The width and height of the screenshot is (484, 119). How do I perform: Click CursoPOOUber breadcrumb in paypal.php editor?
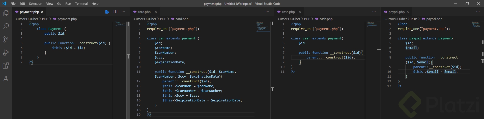tap(395, 19)
